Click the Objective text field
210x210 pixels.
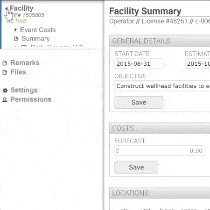point(162,86)
